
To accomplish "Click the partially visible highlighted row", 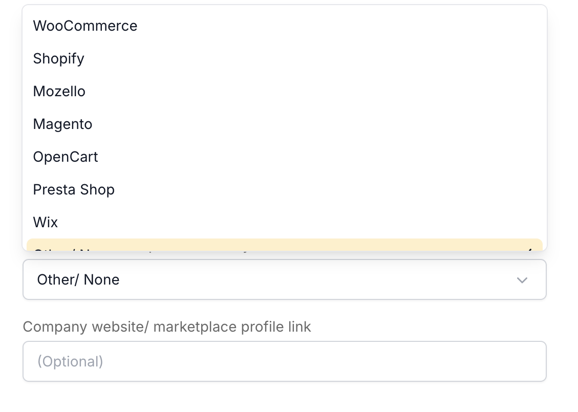I will (x=205, y=245).
